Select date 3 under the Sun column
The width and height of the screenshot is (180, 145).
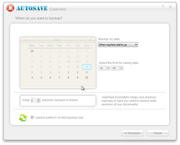87,72
